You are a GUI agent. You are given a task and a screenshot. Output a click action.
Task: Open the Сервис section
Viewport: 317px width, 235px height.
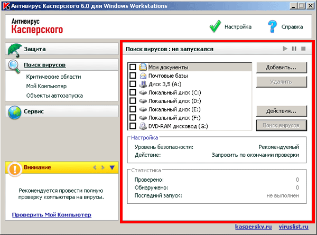point(62,111)
